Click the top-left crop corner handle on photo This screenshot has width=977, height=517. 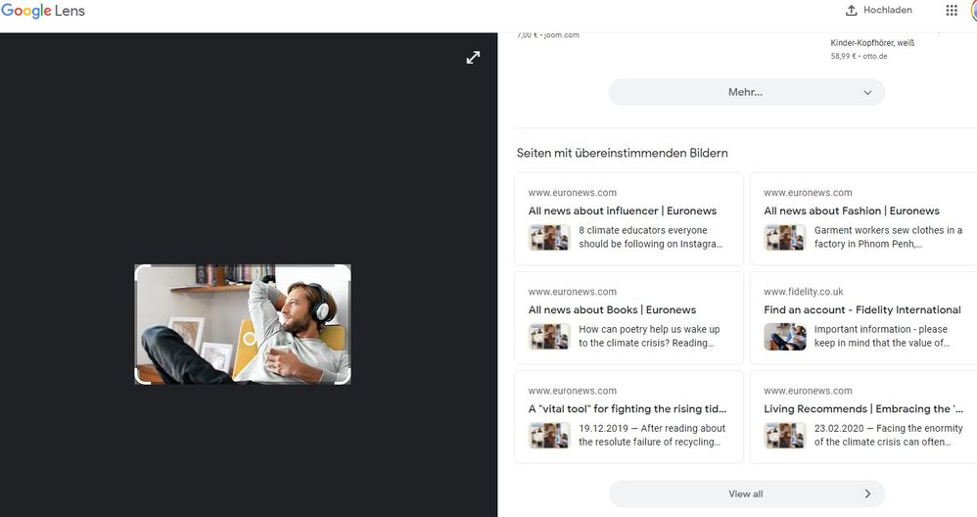coord(141,270)
